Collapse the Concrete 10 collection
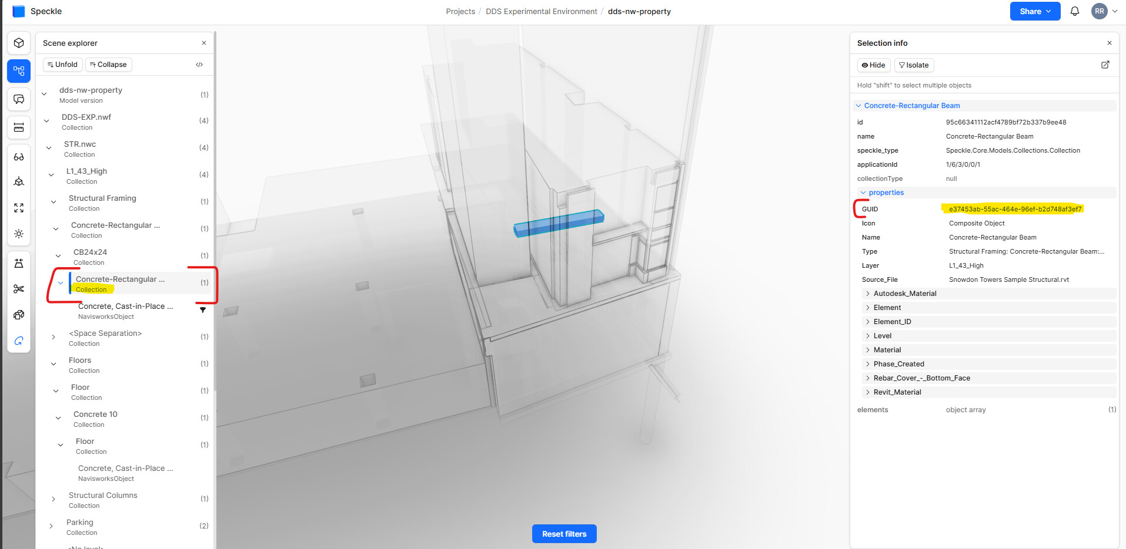The width and height of the screenshot is (1126, 549). pyautogui.click(x=58, y=418)
